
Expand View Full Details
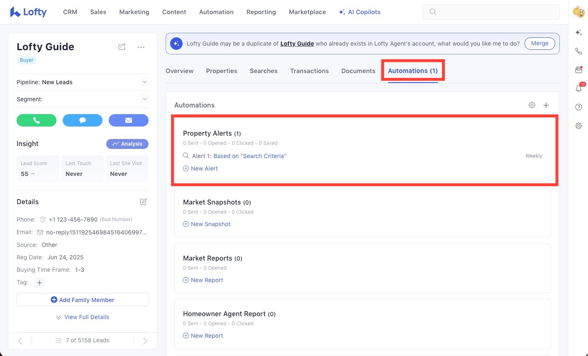pos(83,317)
